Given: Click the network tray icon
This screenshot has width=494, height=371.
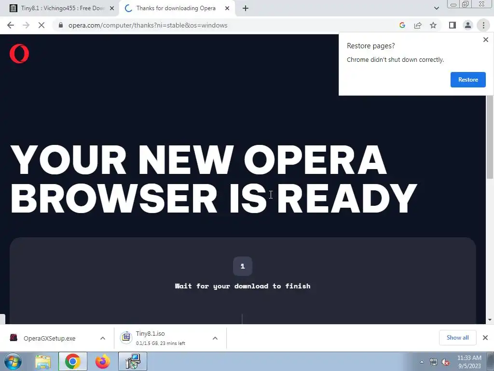Looking at the screenshot, I should click(x=434, y=362).
